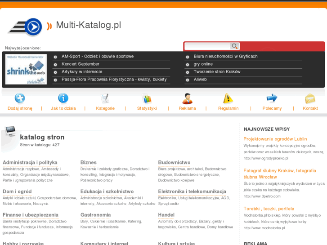Open Elektronika i telekomunikacja category

pos(192,192)
